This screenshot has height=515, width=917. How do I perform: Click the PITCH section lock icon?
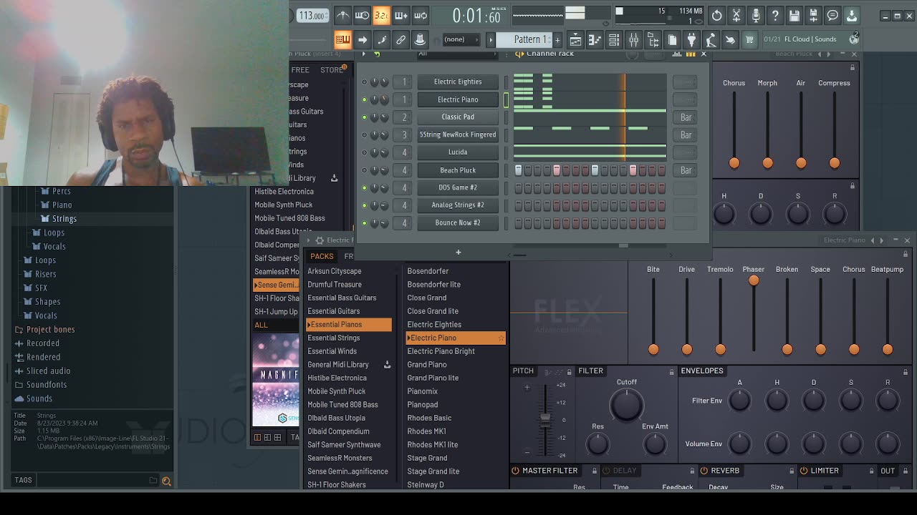point(570,371)
